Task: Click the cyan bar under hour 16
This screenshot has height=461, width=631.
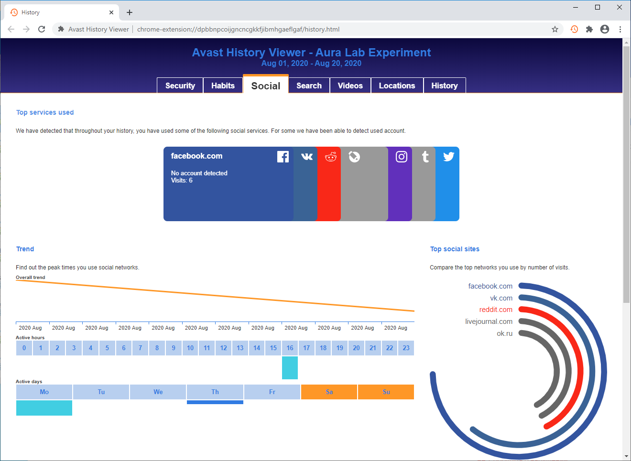Action: pos(290,368)
